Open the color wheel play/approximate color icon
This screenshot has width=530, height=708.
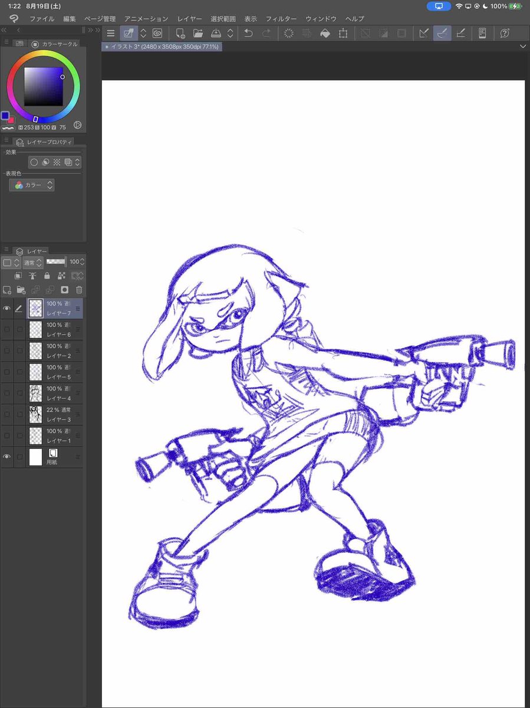[77, 125]
